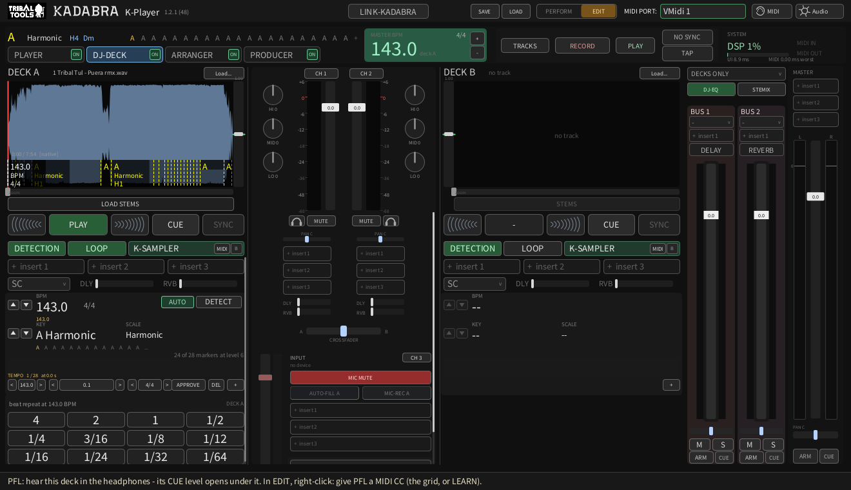Open the Audio settings icon button
This screenshot has height=490, width=851.
[x=819, y=11]
